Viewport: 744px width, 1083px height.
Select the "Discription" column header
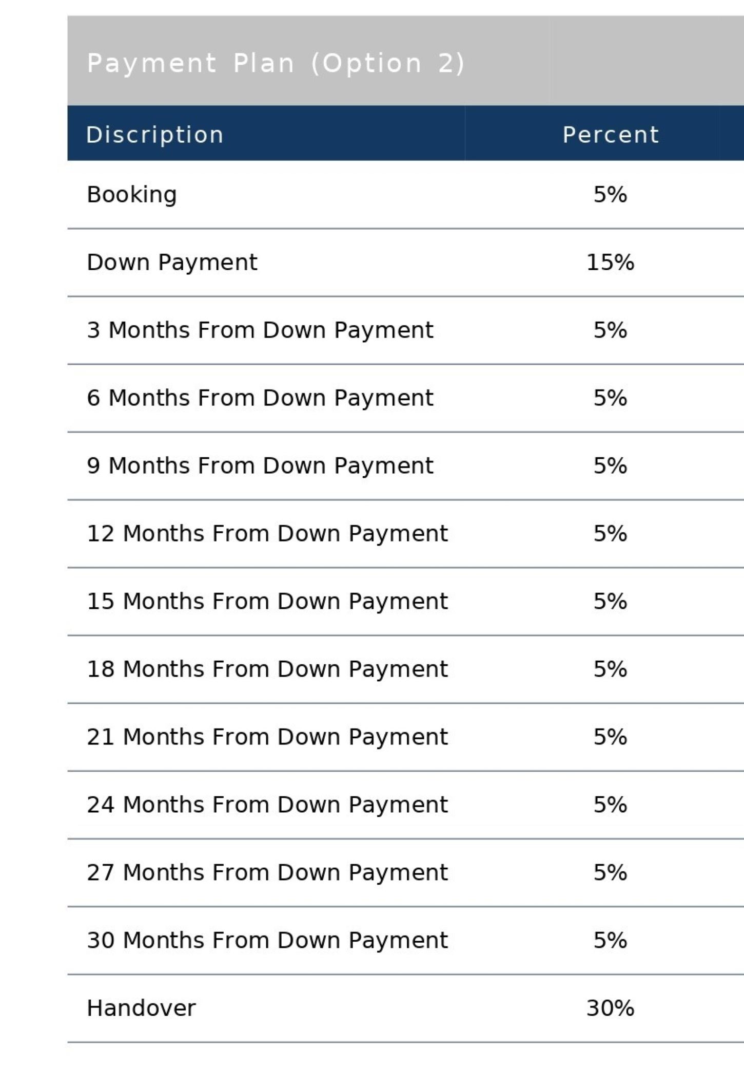pos(154,135)
